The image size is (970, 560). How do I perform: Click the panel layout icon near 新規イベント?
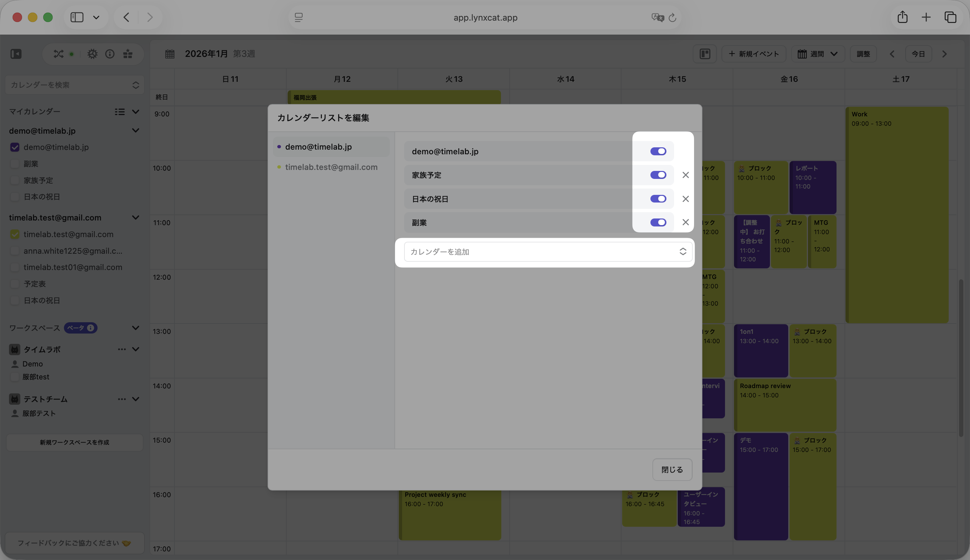coord(704,54)
